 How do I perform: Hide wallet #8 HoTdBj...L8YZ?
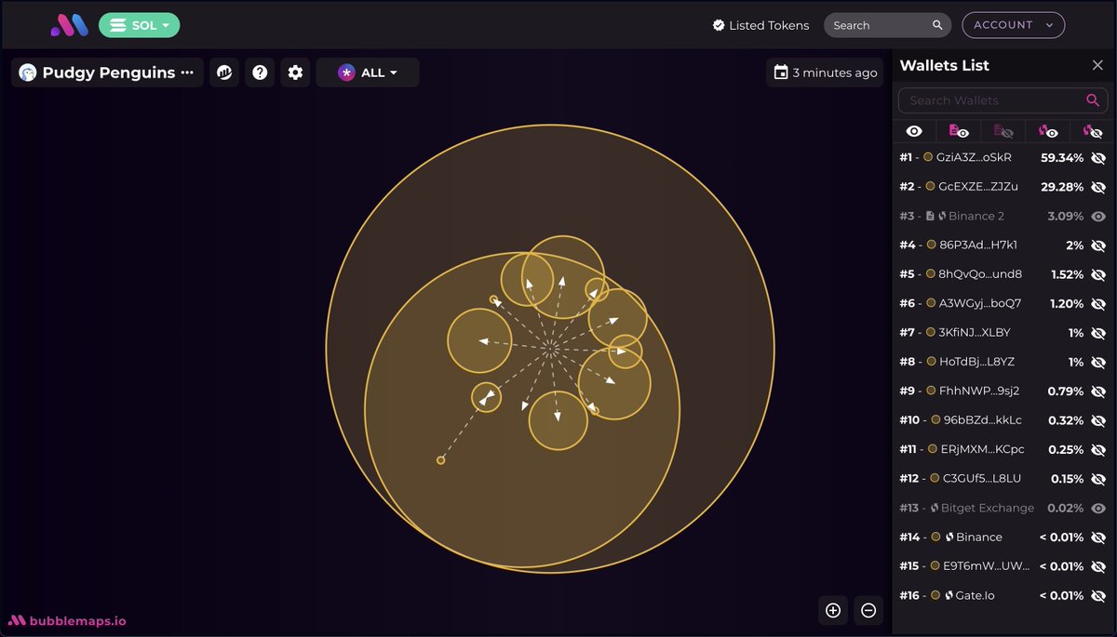pos(1098,362)
